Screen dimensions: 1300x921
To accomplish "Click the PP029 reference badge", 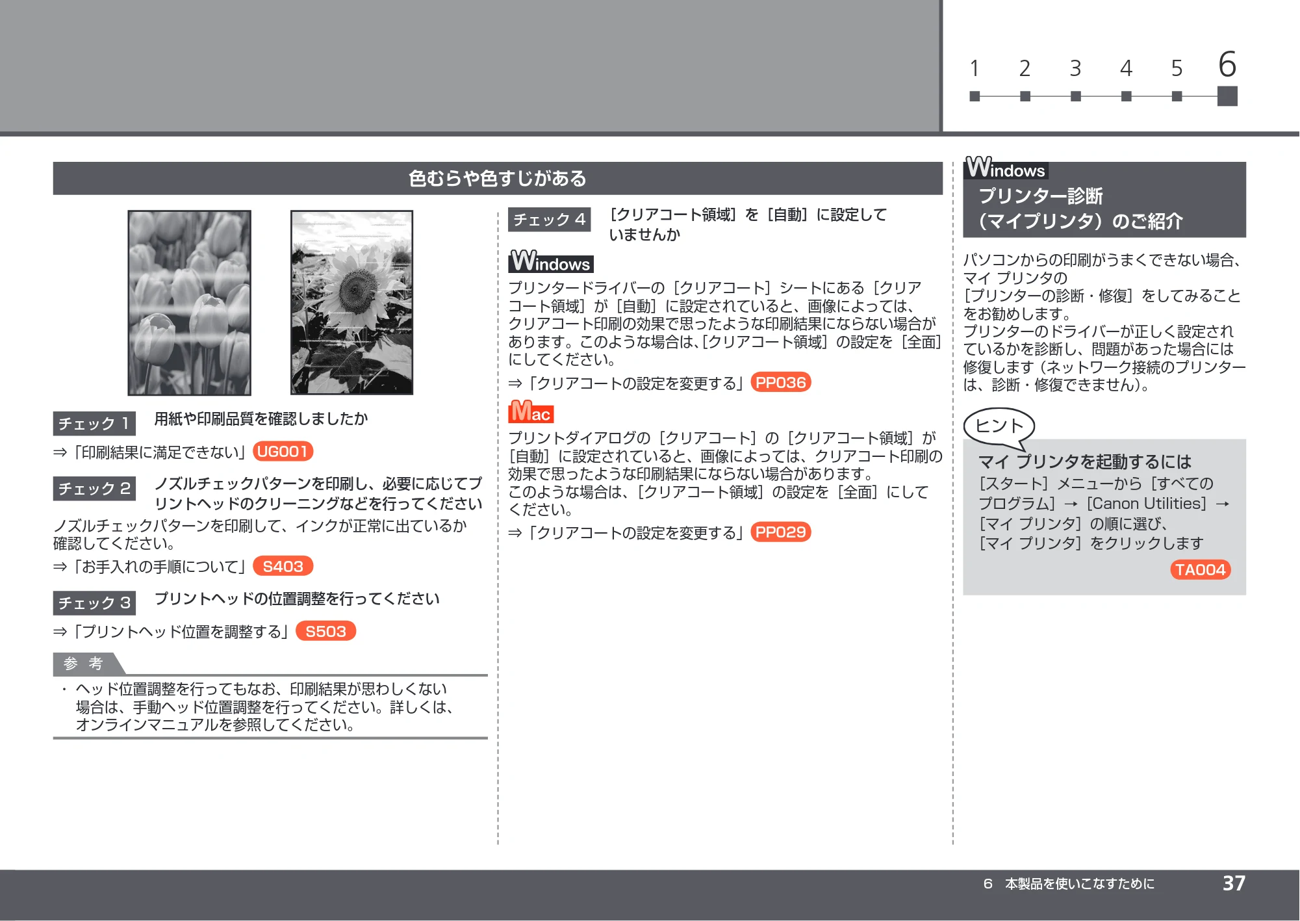I will point(780,532).
